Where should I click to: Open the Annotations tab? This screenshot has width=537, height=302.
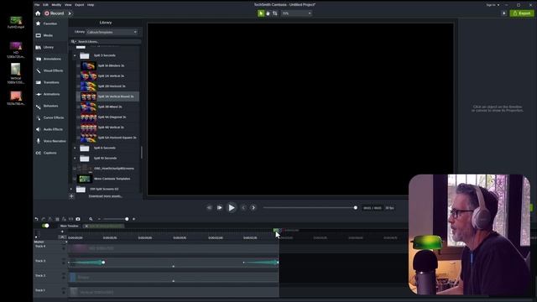50,59
